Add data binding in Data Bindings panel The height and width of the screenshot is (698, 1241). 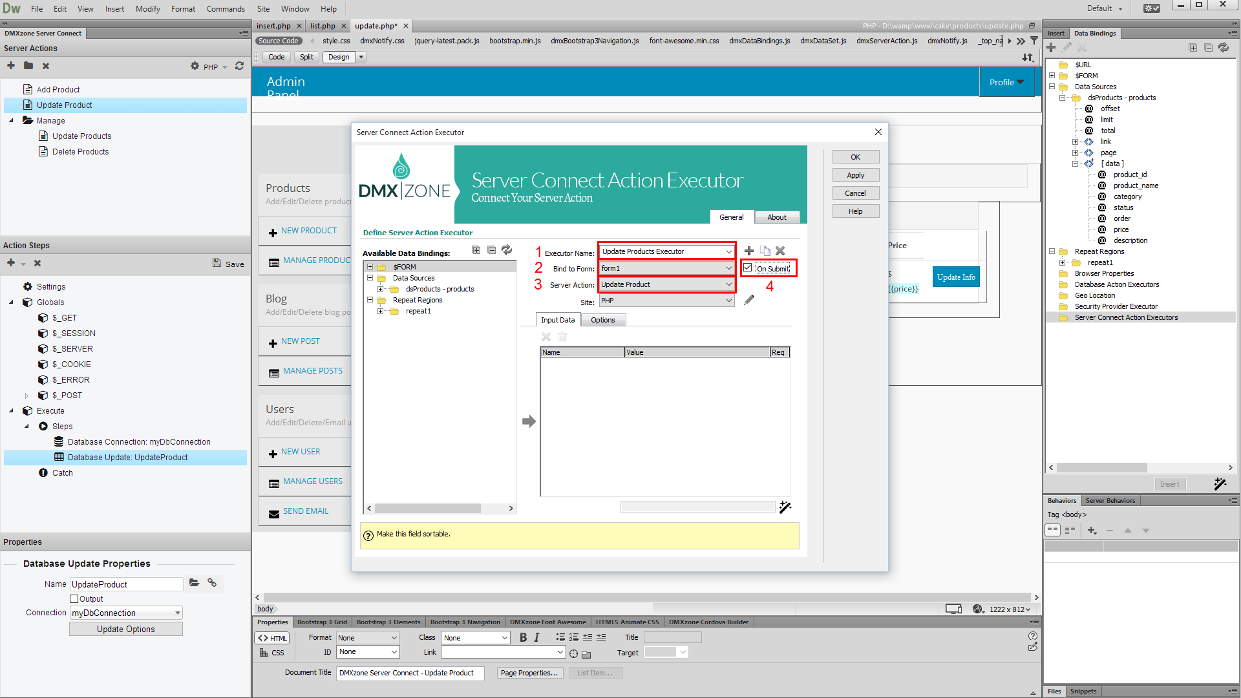coord(1051,47)
